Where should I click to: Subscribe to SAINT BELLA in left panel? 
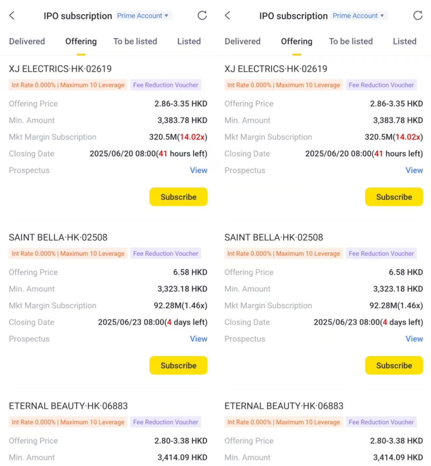[x=178, y=365]
